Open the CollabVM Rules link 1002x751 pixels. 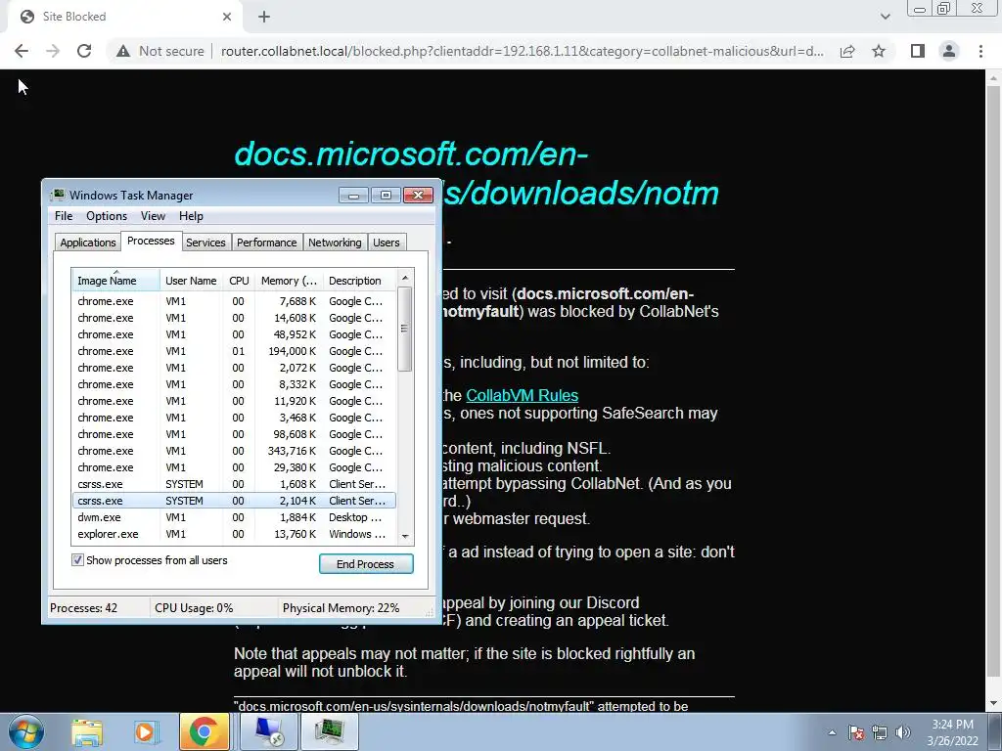(523, 395)
